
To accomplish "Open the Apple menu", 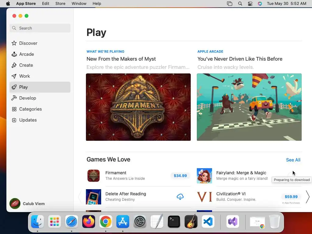I will [x=8, y=4].
